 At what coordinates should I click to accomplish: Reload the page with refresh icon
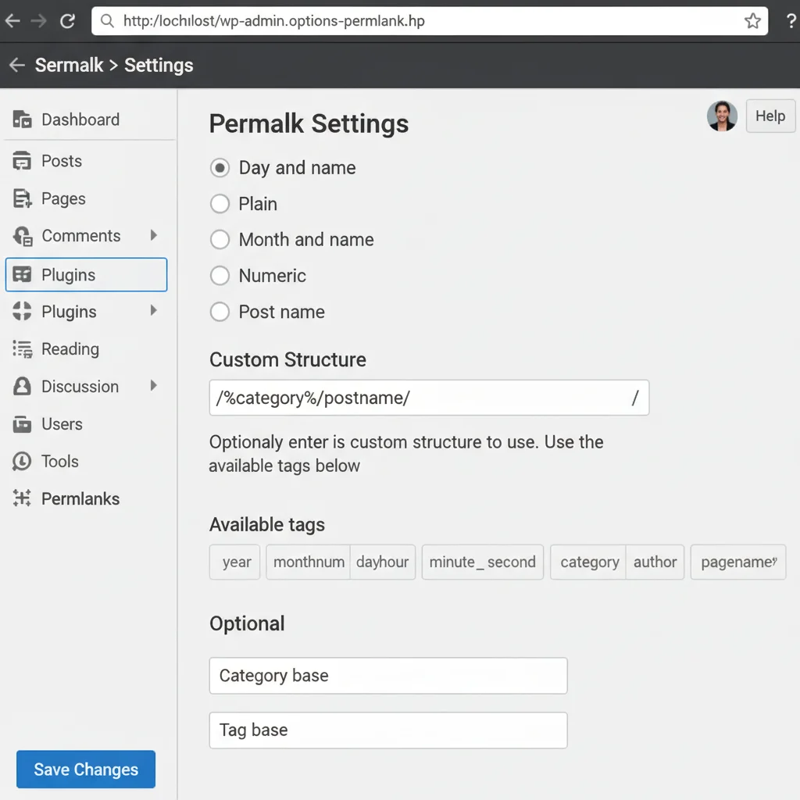pyautogui.click(x=67, y=21)
